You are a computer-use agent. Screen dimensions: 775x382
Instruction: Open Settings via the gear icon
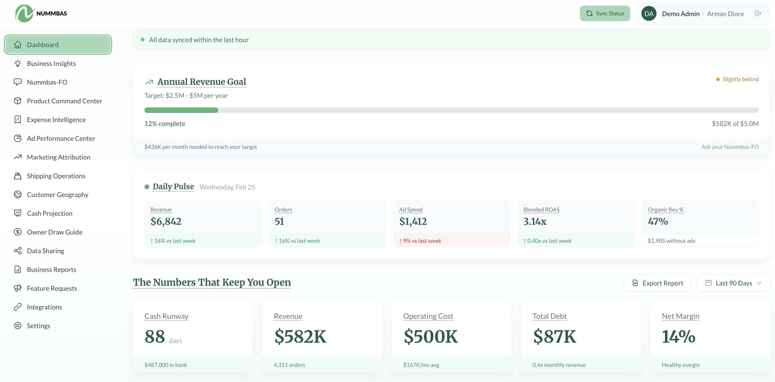[18, 326]
